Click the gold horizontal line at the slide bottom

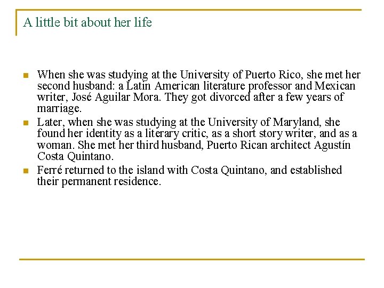[192, 260]
